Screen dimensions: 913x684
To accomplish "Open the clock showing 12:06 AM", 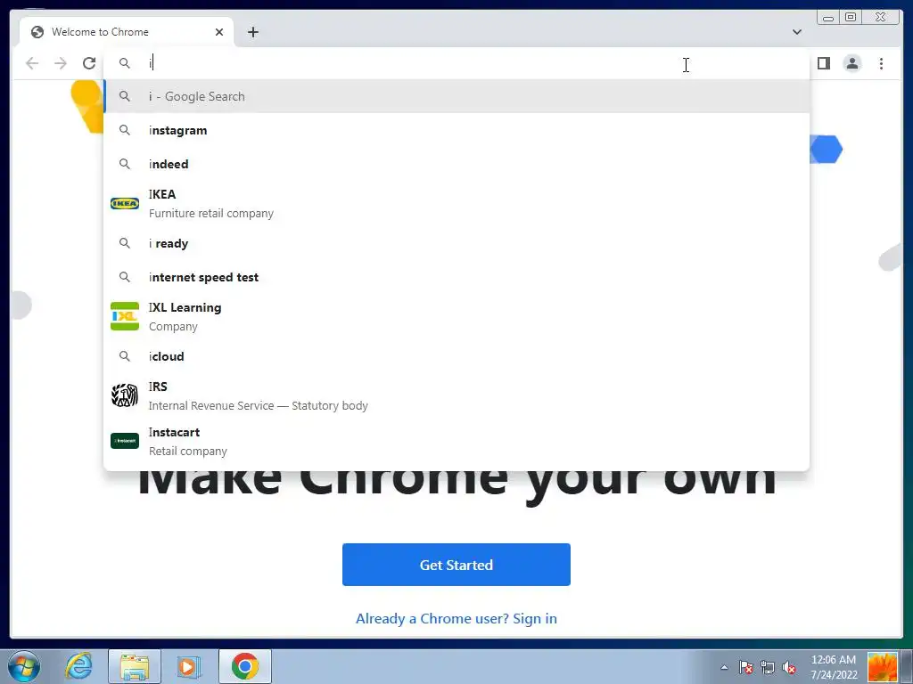I will tap(834, 667).
